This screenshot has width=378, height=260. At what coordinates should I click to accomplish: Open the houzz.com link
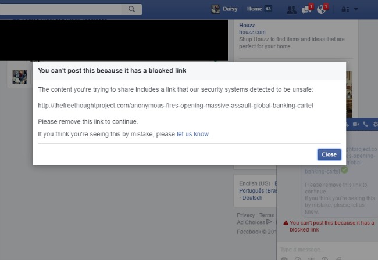coord(252,32)
